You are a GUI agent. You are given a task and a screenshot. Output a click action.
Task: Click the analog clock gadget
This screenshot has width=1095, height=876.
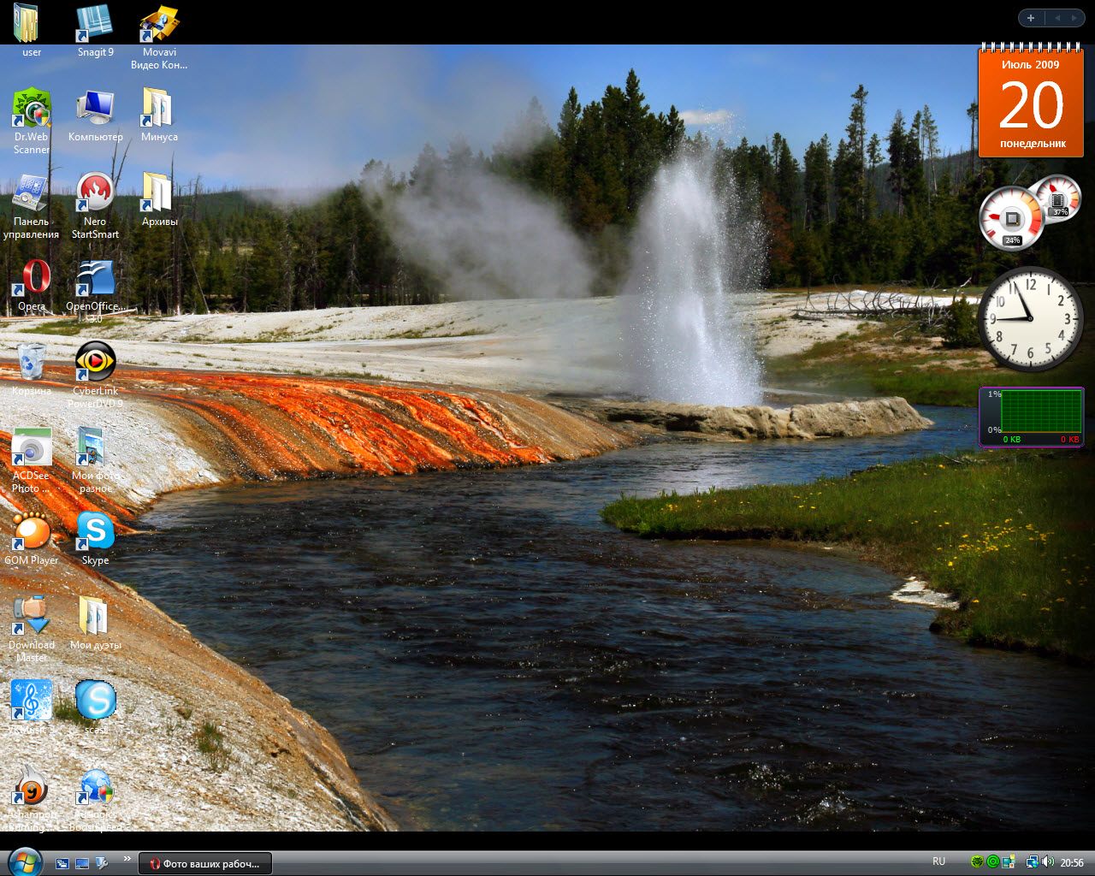1031,318
